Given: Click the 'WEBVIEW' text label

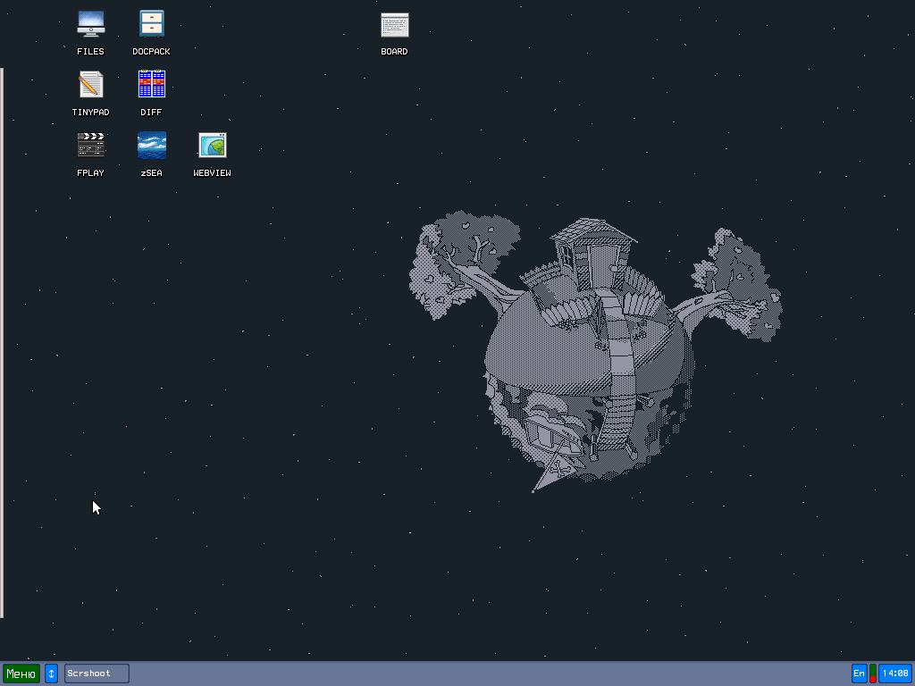Looking at the screenshot, I should tap(212, 173).
